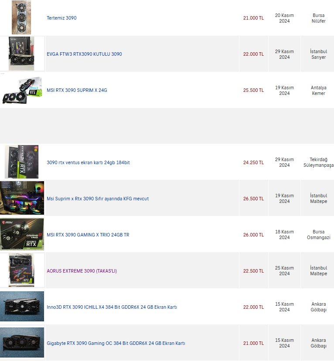
Task: Click "MSI RTX 3090 SUPRIM X 24G" title
Action: click(77, 90)
